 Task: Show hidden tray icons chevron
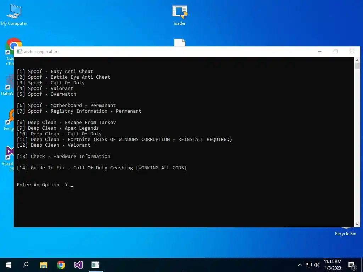(300, 265)
